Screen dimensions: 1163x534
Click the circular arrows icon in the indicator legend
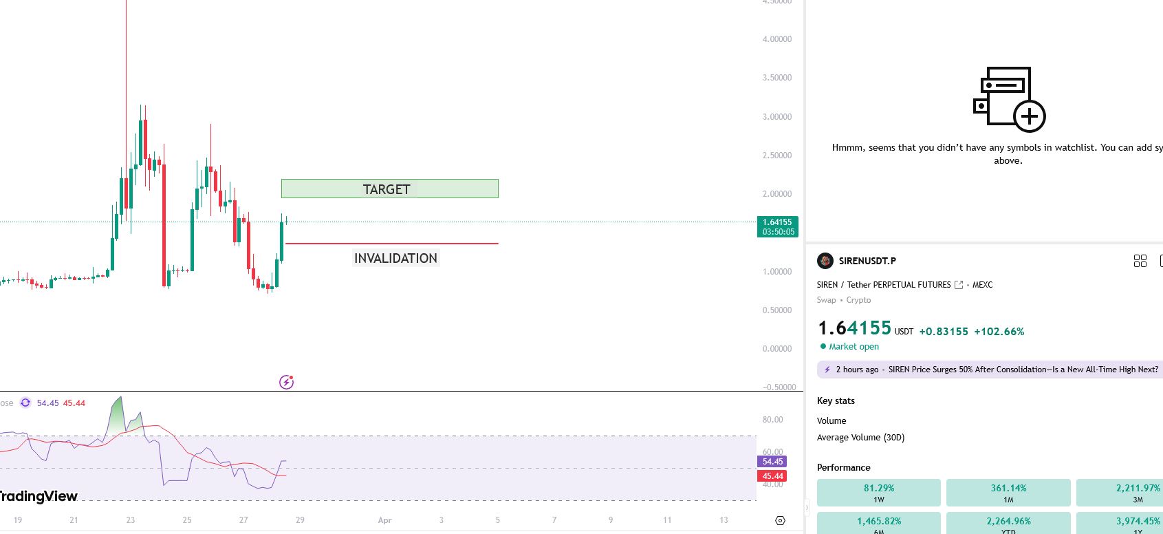25,403
